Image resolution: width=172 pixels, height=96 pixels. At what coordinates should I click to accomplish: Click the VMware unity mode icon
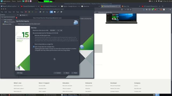61,12
